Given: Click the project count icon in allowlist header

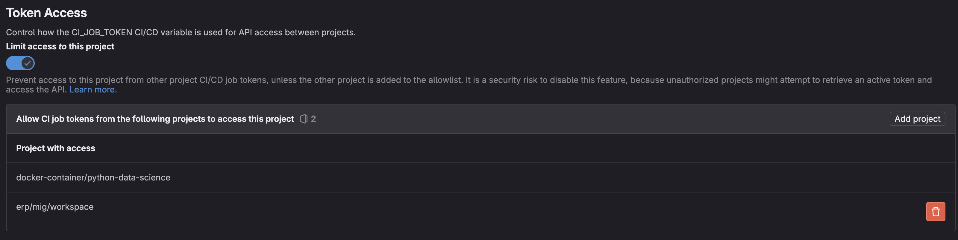Looking at the screenshot, I should pos(304,119).
